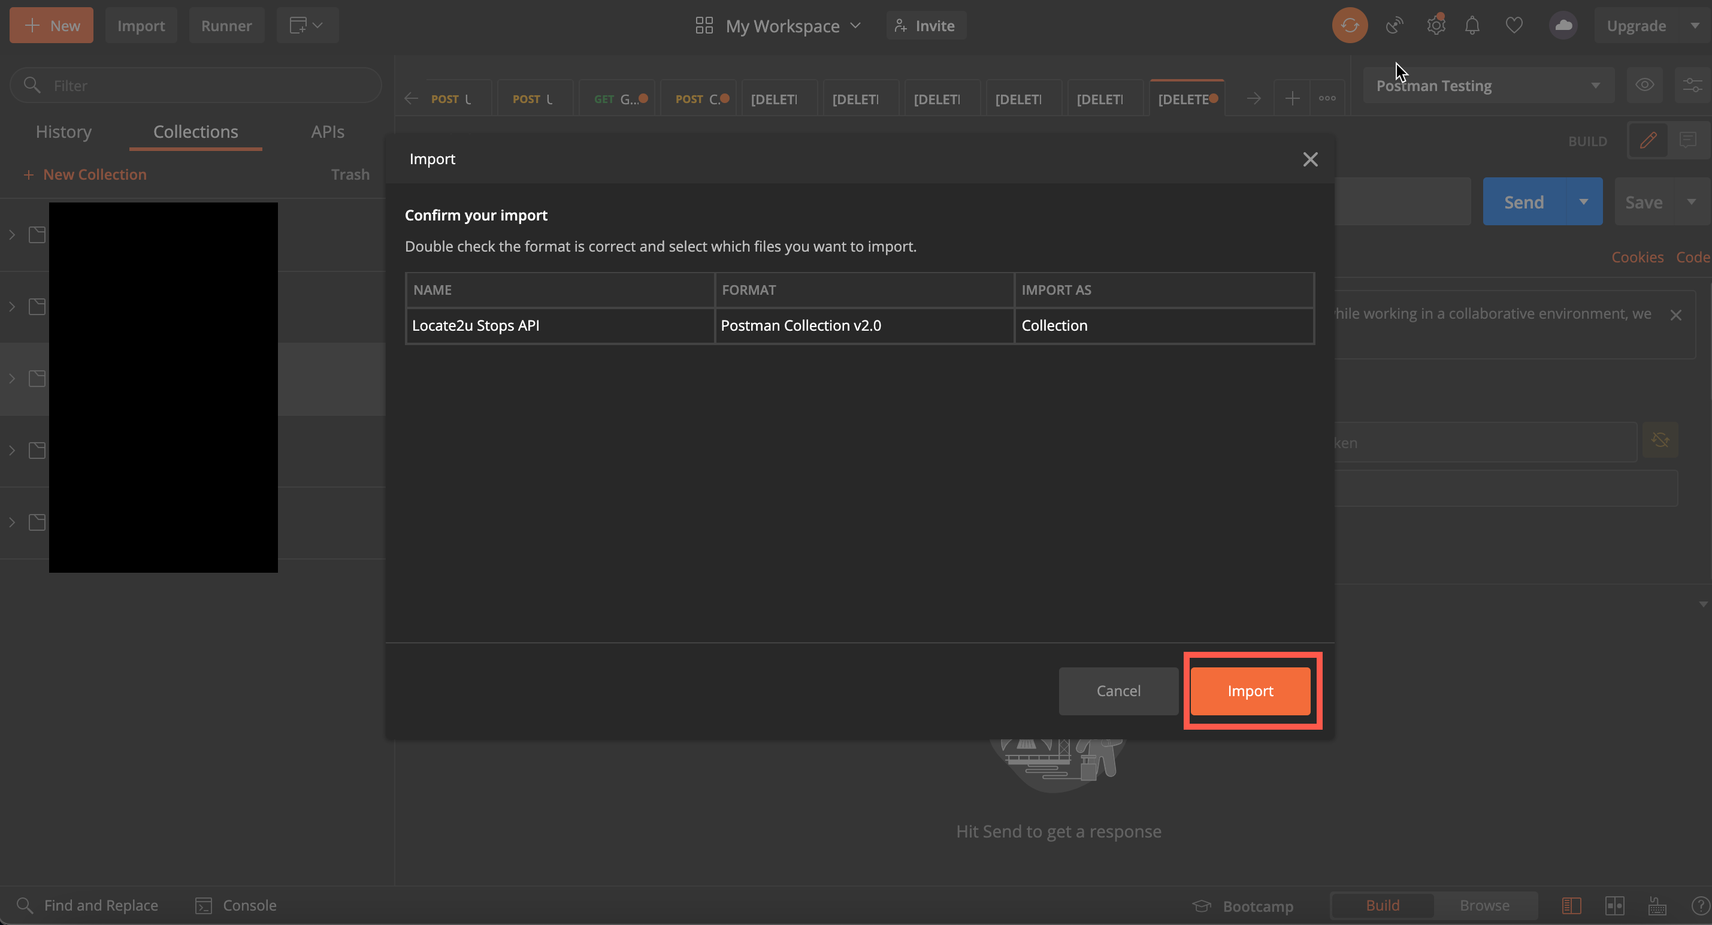Screen dimensions: 1712x925
Task: Confirm by clicking the orange Import button
Action: click(x=1250, y=690)
